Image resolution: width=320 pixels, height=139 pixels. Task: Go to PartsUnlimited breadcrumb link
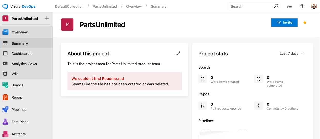pos(105,6)
